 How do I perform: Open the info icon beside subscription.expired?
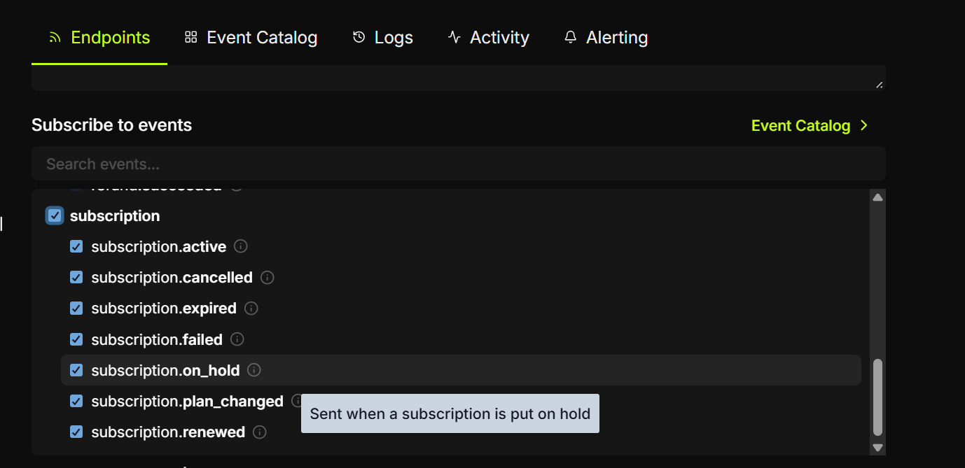tap(251, 308)
